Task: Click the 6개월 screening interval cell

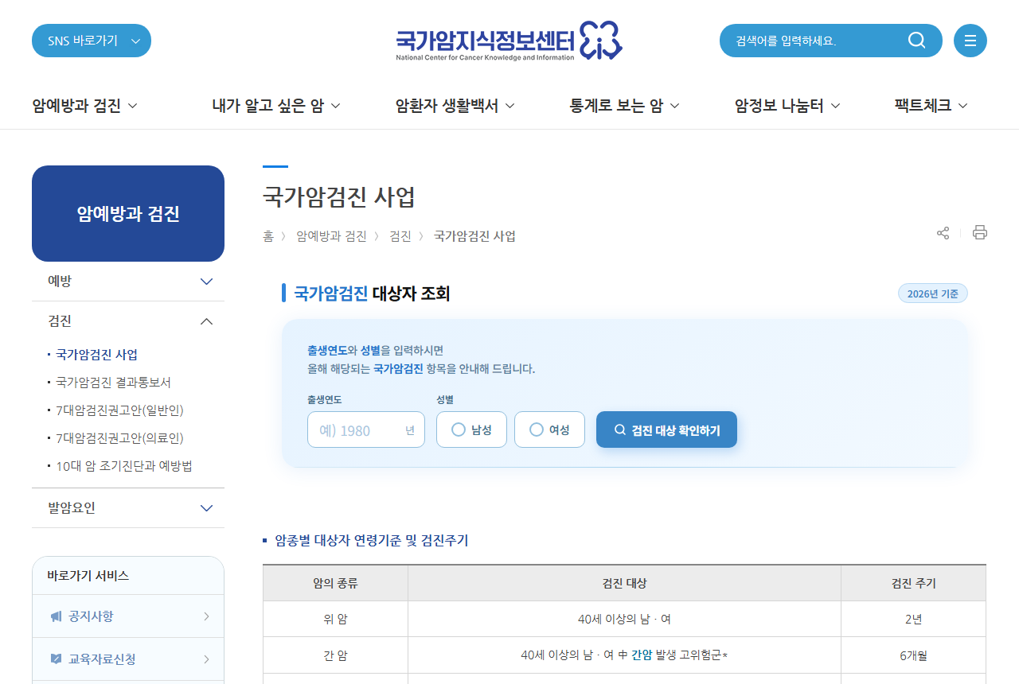Action: [x=913, y=655]
